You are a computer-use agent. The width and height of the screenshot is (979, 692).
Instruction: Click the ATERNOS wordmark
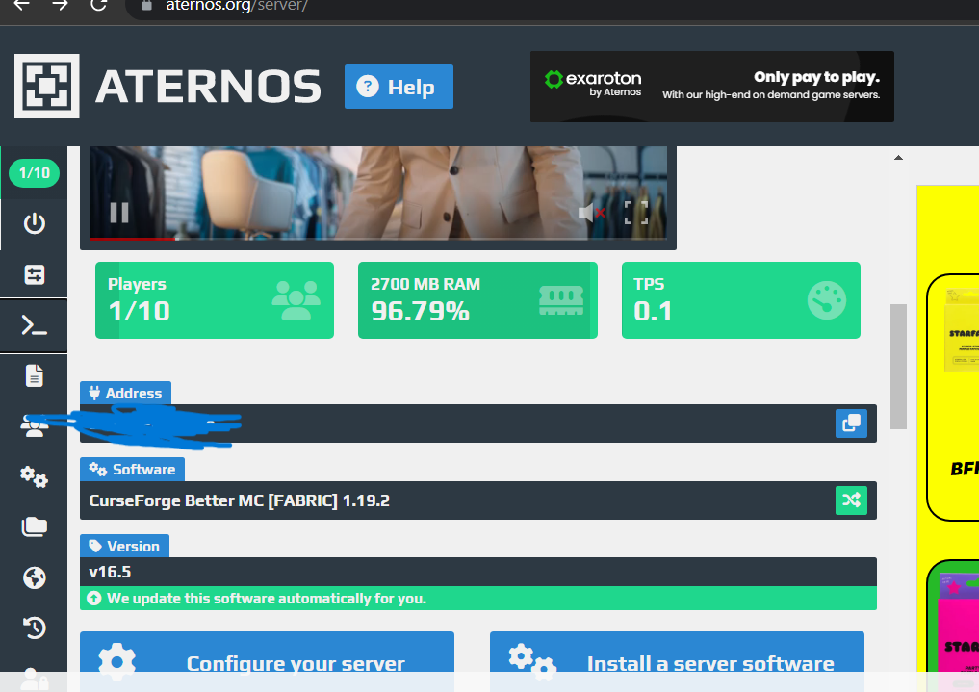(209, 87)
